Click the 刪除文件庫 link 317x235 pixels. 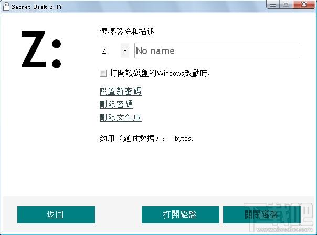[x=121, y=118]
